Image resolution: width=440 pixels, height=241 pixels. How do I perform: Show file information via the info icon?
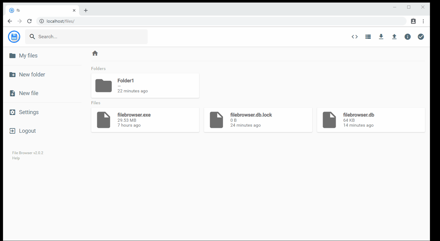(407, 36)
